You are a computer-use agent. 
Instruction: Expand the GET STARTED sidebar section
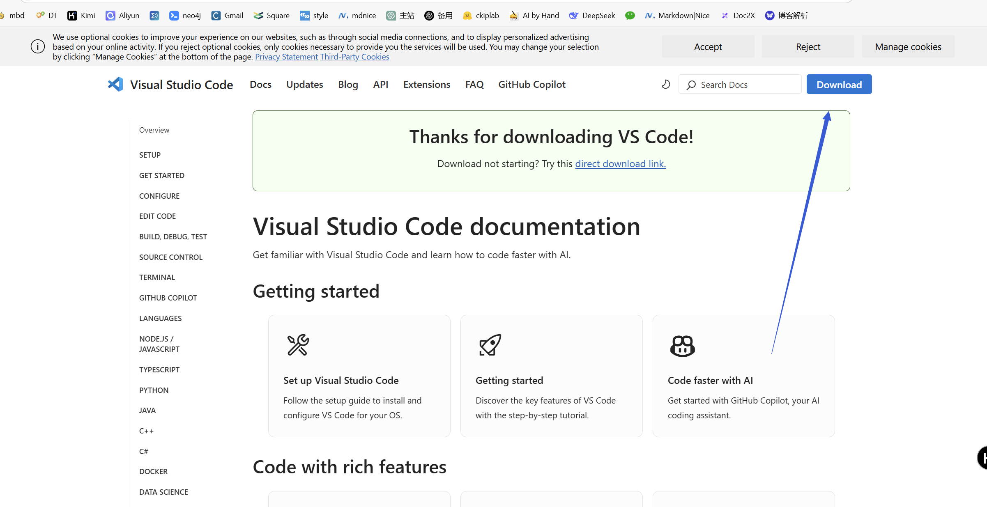tap(162, 176)
